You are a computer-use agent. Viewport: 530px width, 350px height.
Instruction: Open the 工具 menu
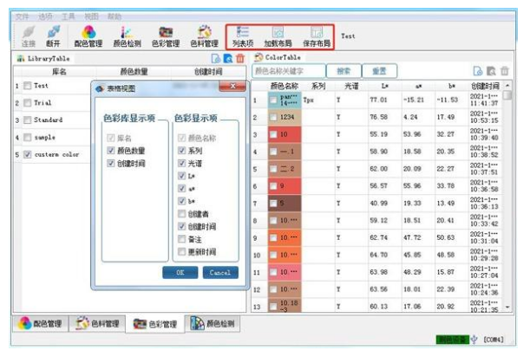[68, 16]
